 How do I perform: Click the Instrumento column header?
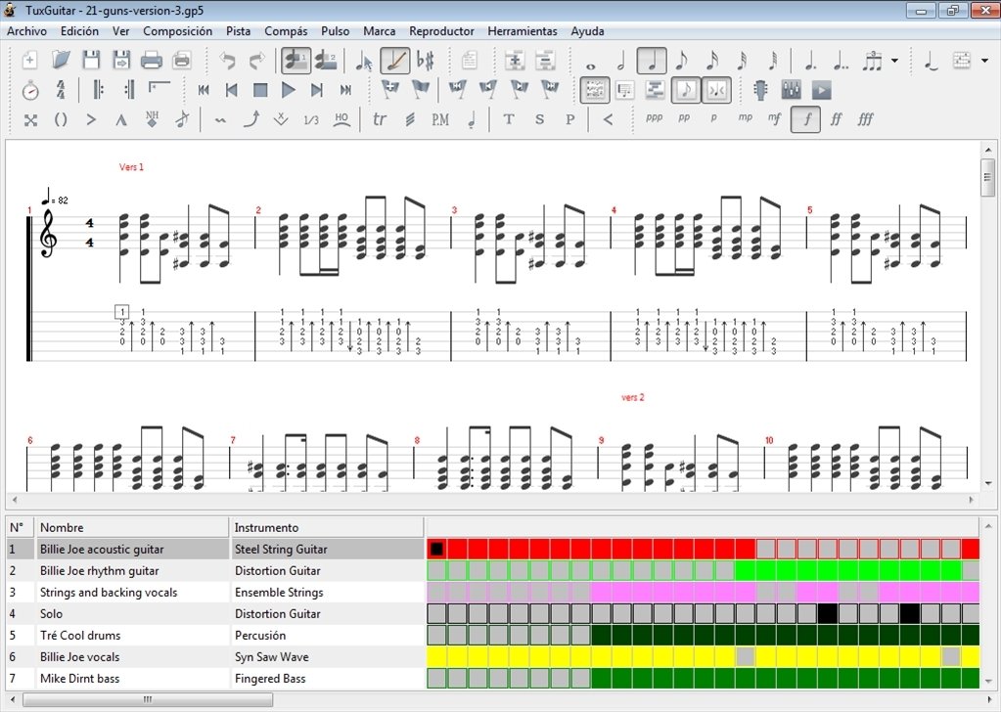[326, 527]
